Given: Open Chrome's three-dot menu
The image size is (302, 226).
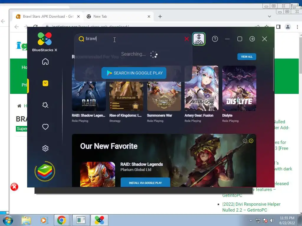Looking at the screenshot, I should [297, 27].
